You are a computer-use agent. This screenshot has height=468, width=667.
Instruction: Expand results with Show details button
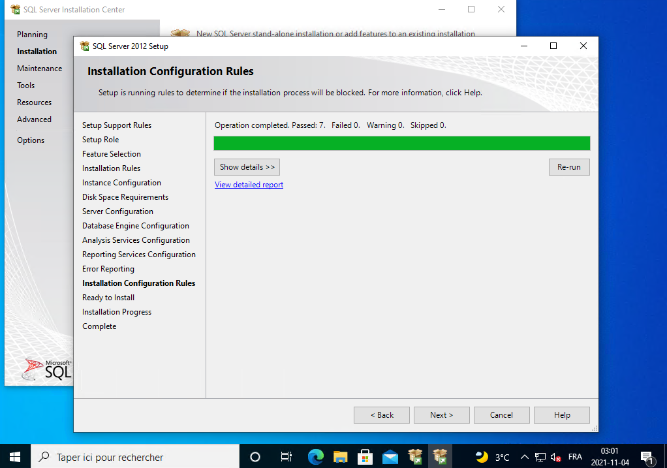(247, 167)
